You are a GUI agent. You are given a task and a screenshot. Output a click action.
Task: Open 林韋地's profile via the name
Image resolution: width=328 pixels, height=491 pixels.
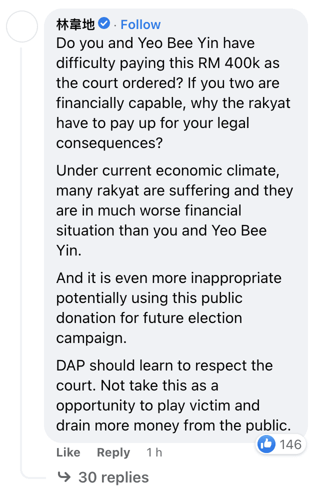click(x=75, y=24)
